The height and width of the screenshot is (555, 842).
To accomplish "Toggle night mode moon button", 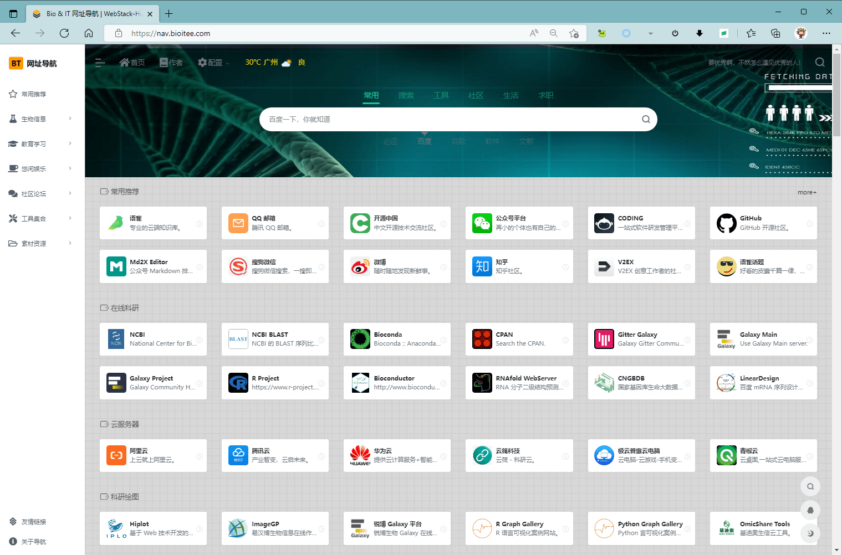I will click(810, 533).
